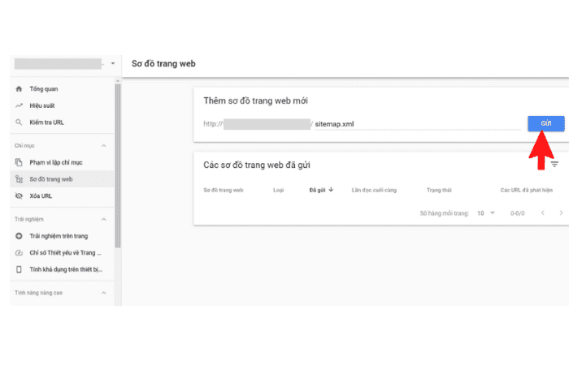Click the Sơ đồ trang web column header
The height and width of the screenshot is (365, 569).
coord(224,190)
